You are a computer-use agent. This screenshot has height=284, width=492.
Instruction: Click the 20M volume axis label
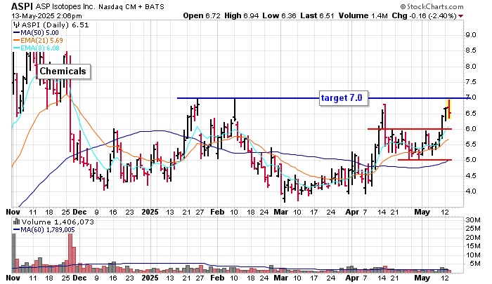pos(472,237)
